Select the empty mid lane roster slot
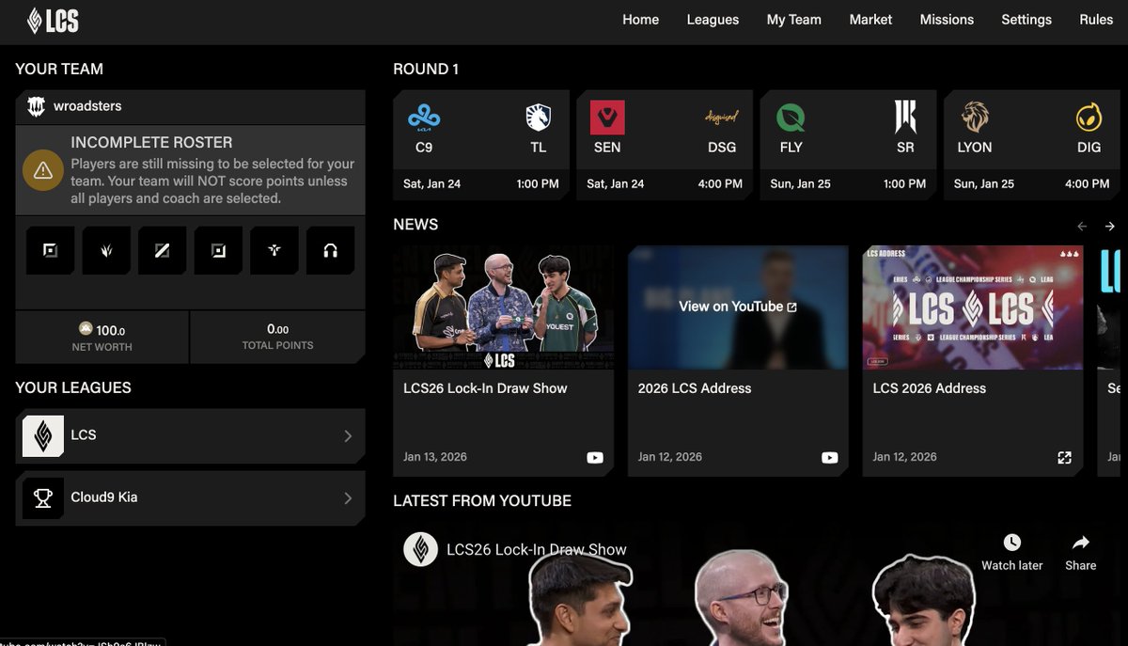The image size is (1128, 646). (162, 250)
